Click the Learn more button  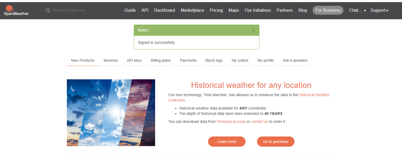tap(227, 142)
